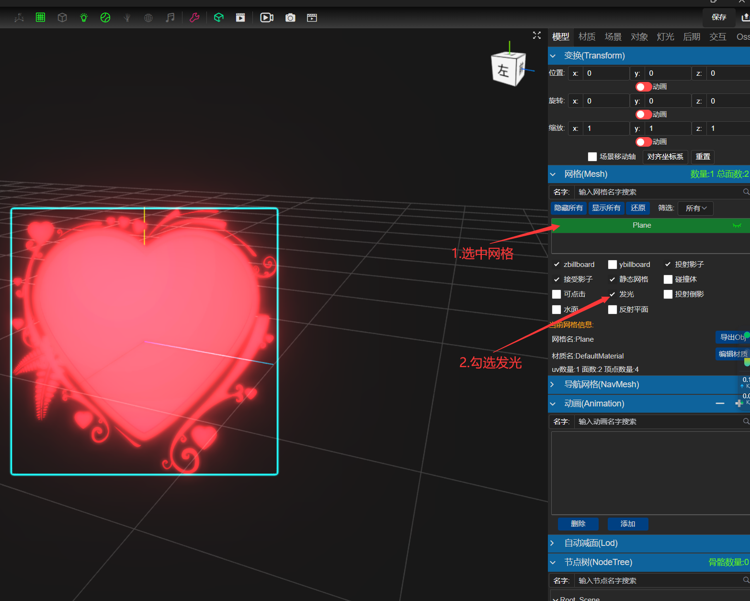Image resolution: width=750 pixels, height=601 pixels.
Task: Click the 显示所有 button
Action: click(606, 208)
